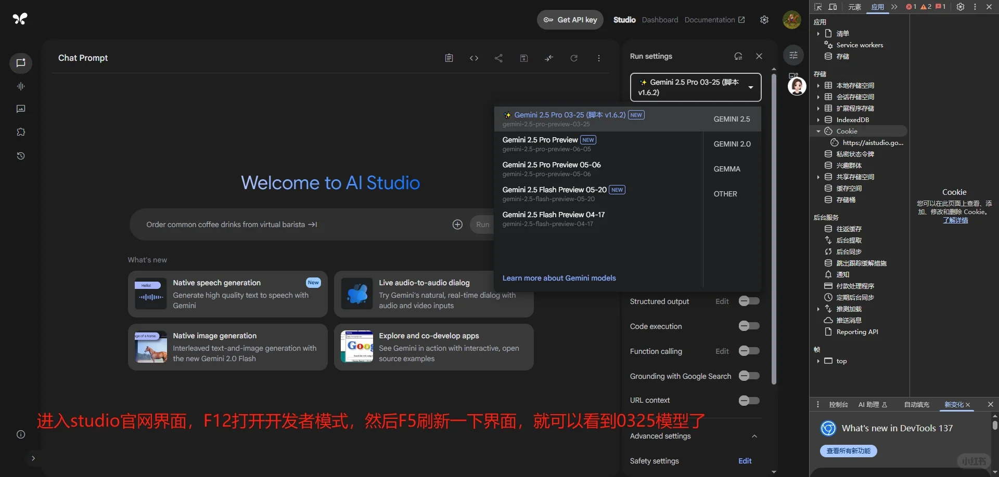Open the 控制台 tab in DevTools

pos(838,405)
